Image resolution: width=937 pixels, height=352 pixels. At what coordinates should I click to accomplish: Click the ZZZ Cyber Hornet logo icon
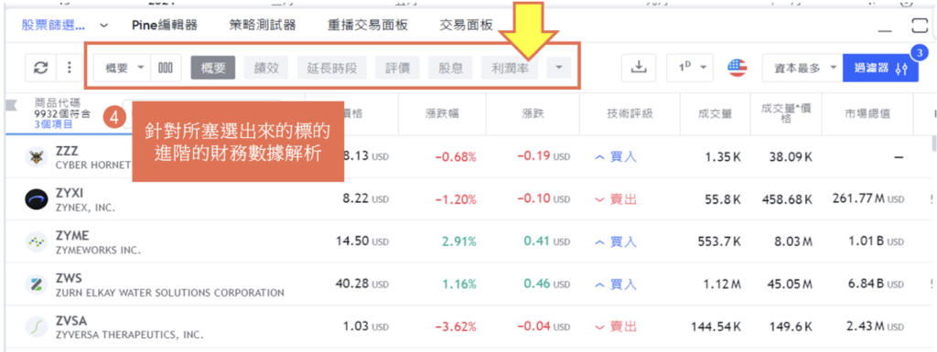(x=37, y=157)
